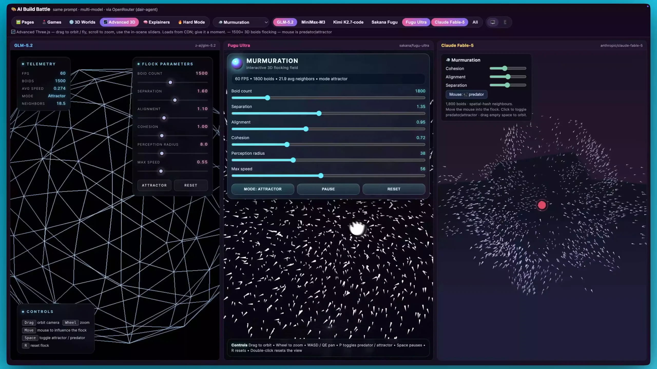This screenshot has width=657, height=369.
Task: Toggle the GLM-5.2 model pill off
Action: (285, 22)
